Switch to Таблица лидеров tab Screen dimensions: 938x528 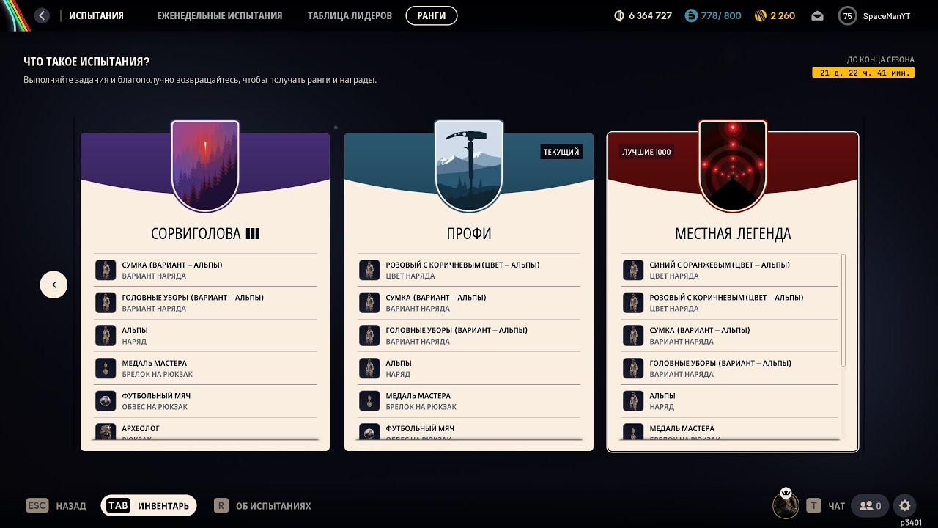[x=350, y=15]
